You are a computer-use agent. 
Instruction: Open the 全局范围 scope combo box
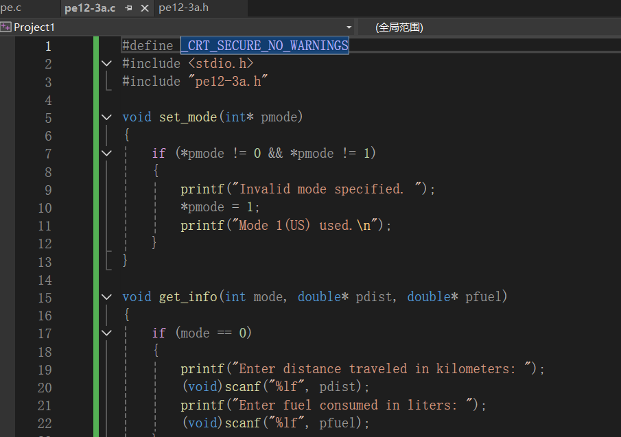pos(489,27)
